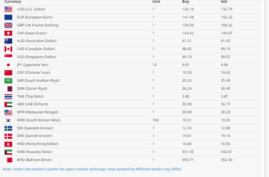Click the open market exchange rates note
Image resolution: width=269 pixels, height=177 pixels.
click(x=92, y=169)
